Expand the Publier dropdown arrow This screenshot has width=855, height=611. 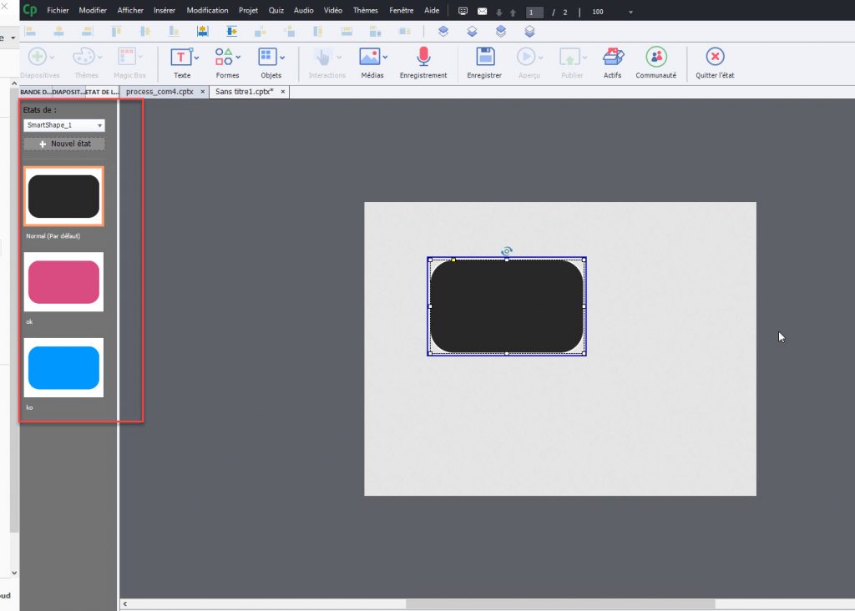coord(584,58)
